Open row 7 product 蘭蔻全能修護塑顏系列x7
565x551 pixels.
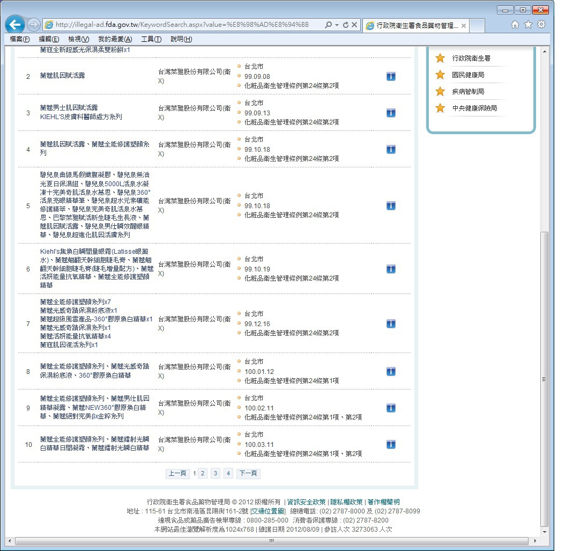click(x=76, y=302)
